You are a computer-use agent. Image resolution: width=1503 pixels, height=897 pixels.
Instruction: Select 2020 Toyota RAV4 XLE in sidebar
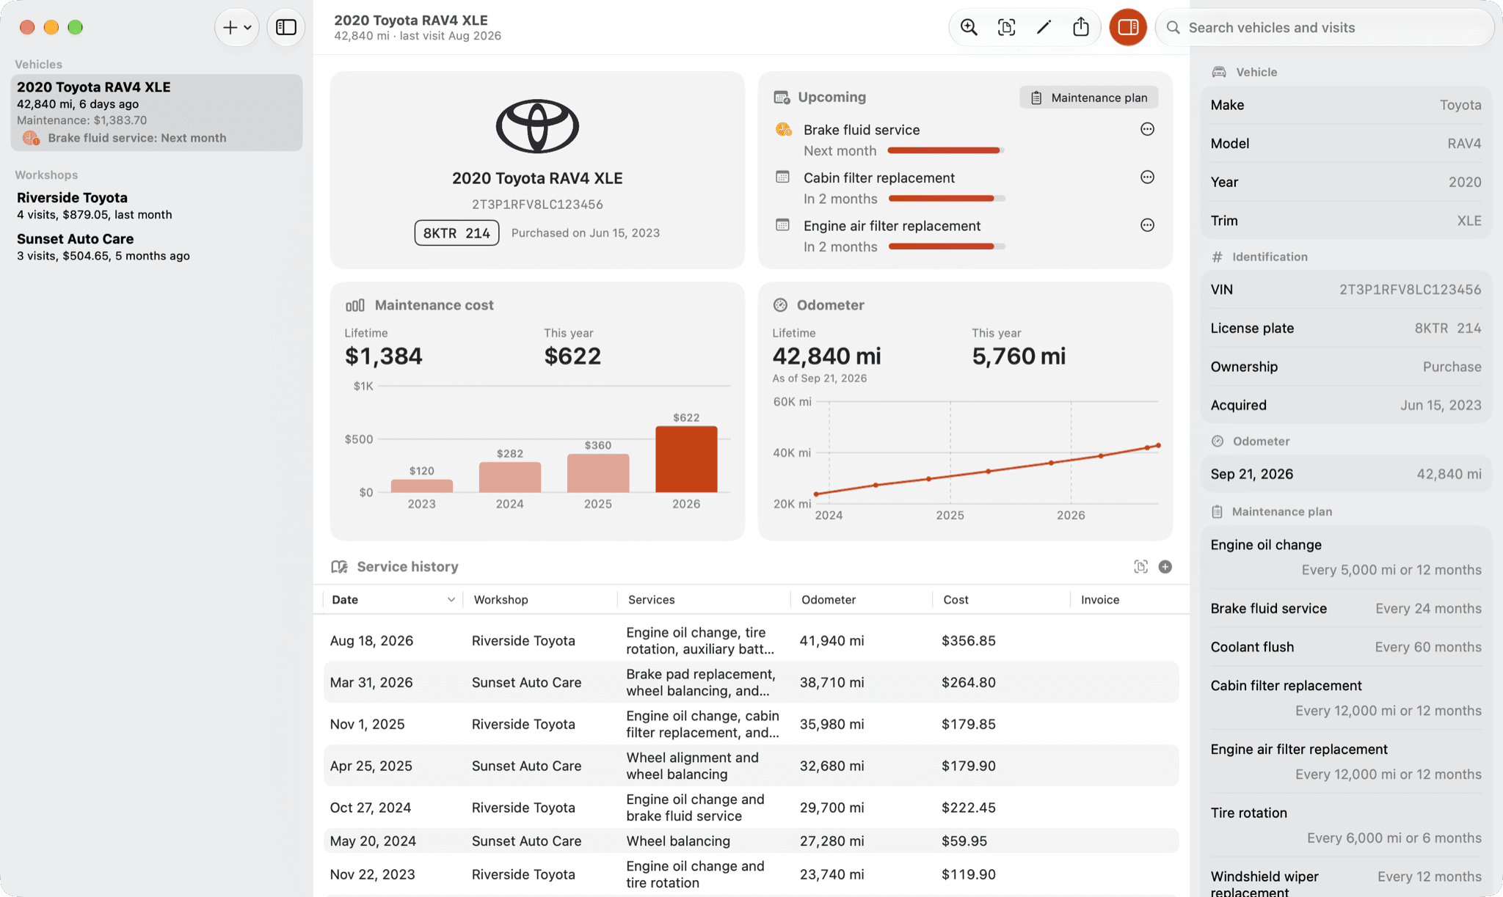156,112
